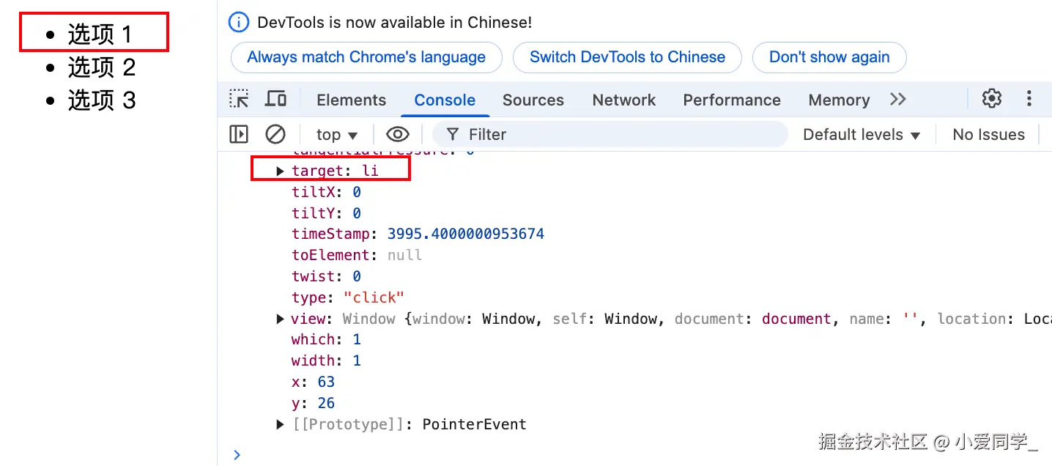
Task: Clear the console output
Action: pyautogui.click(x=275, y=134)
